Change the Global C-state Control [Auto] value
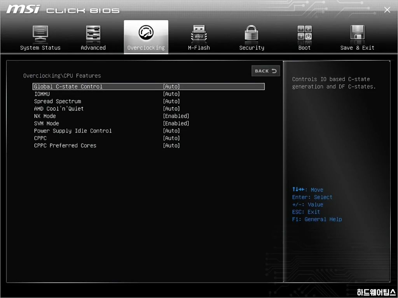The width and height of the screenshot is (398, 298). [x=171, y=87]
